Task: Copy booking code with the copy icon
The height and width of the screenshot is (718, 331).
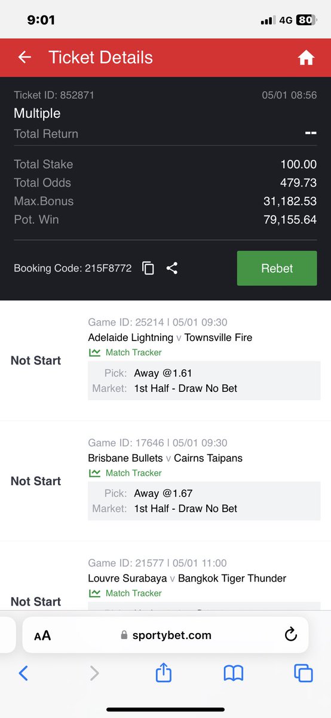Action: (x=148, y=269)
